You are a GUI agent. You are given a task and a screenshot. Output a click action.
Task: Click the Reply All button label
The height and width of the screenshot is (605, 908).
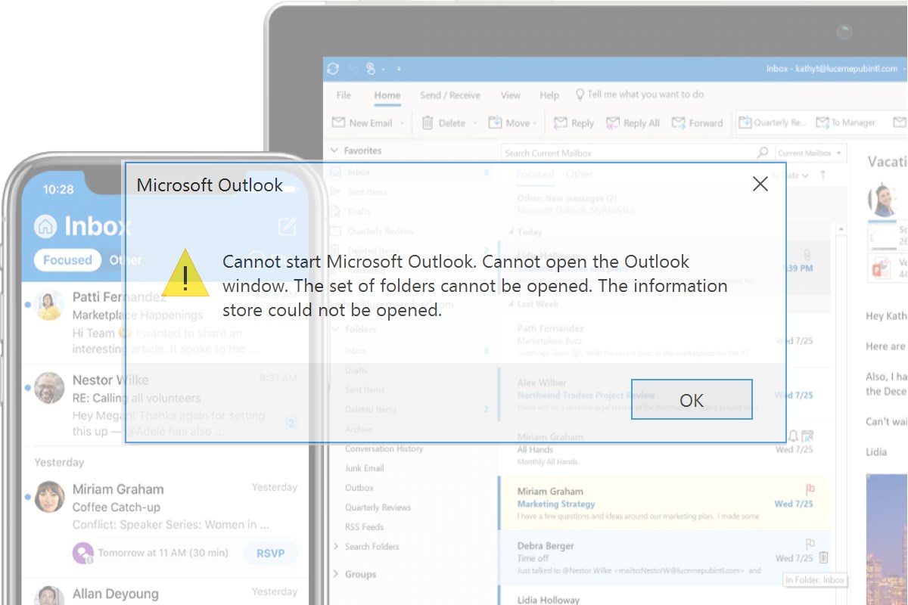tap(642, 123)
